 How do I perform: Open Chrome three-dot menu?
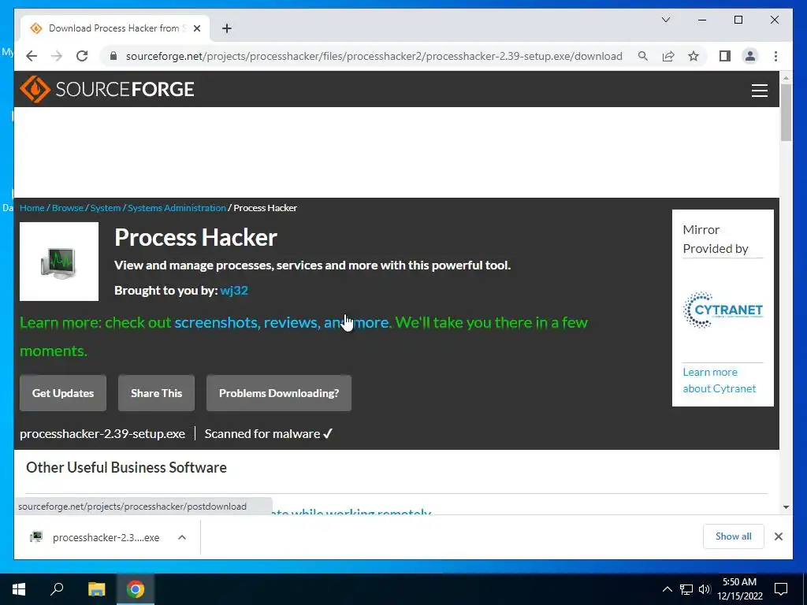pyautogui.click(x=775, y=56)
